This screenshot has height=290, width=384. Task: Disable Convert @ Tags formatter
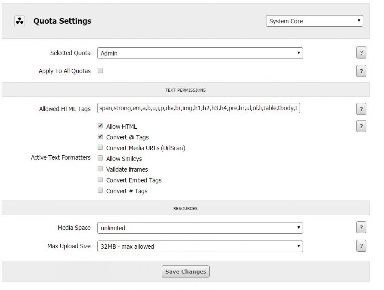[x=100, y=137]
